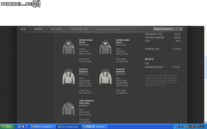The height and width of the screenshot is (129, 207).
Task: Select the VISA card number ending 5586
Action: click(x=154, y=67)
